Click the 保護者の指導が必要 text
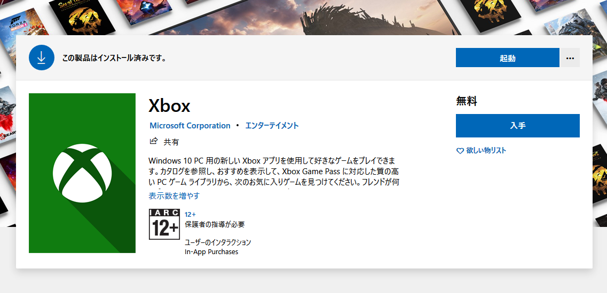The width and height of the screenshot is (607, 293). click(x=215, y=224)
